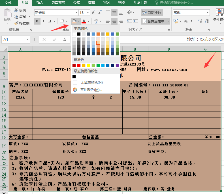The height and width of the screenshot is (194, 224).
Task: Choose 无填充颜色 (No Fill) option
Action: pyautogui.click(x=95, y=82)
